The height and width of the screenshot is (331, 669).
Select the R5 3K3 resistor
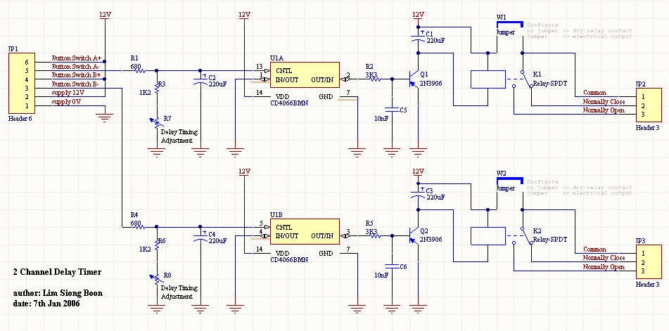point(373,235)
